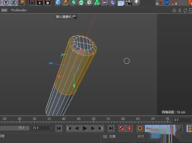Click the icon left of QR
This screenshot has height=143, width=192.
click(159, 3)
